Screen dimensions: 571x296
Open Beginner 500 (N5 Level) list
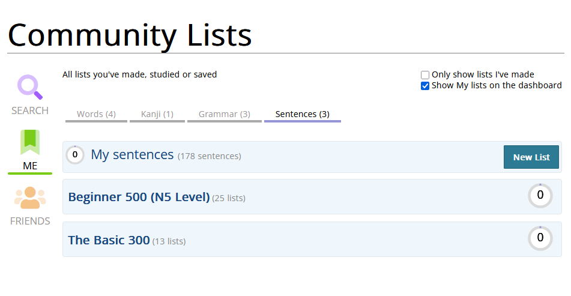click(x=139, y=197)
